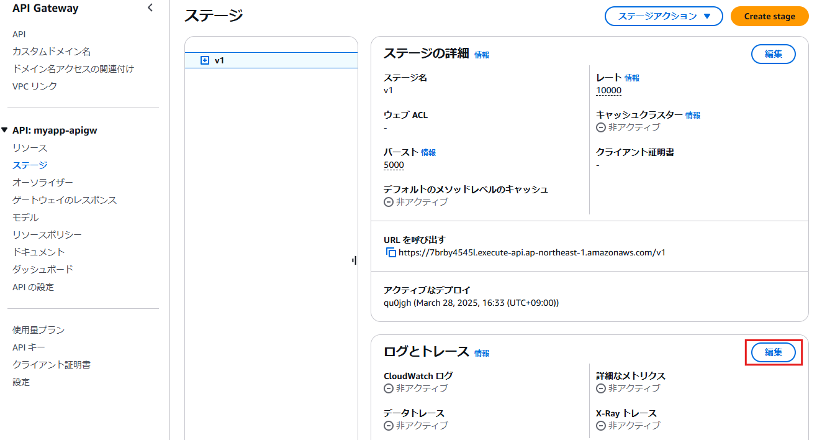Click CloudWatch ログ inactive status icon
The height and width of the screenshot is (440, 817).
point(389,388)
